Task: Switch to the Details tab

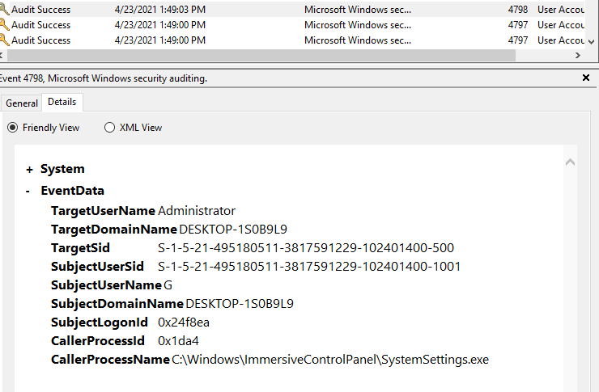Action: pos(62,102)
